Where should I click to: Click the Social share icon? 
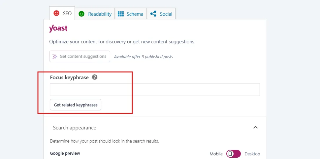(153, 14)
